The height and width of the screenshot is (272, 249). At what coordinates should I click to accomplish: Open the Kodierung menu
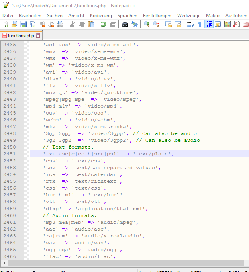click(101, 16)
